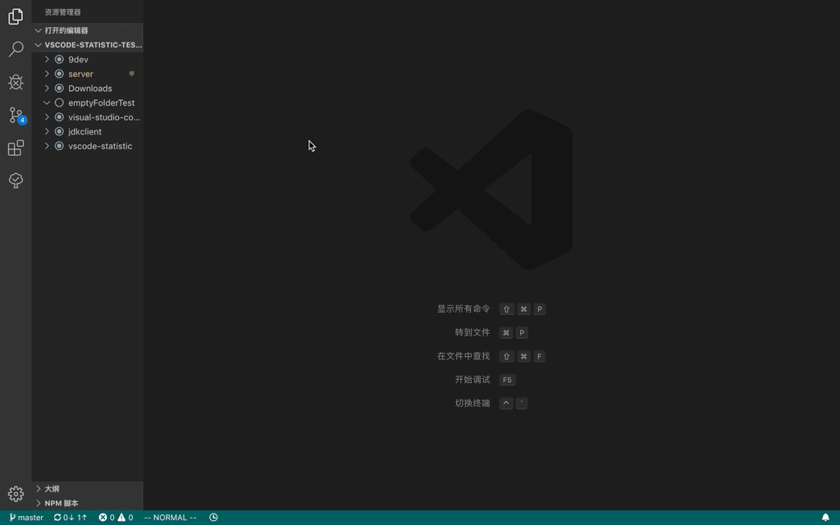Screen dimensions: 840x525
Task: Select the 9dev folder name
Action: (78, 59)
